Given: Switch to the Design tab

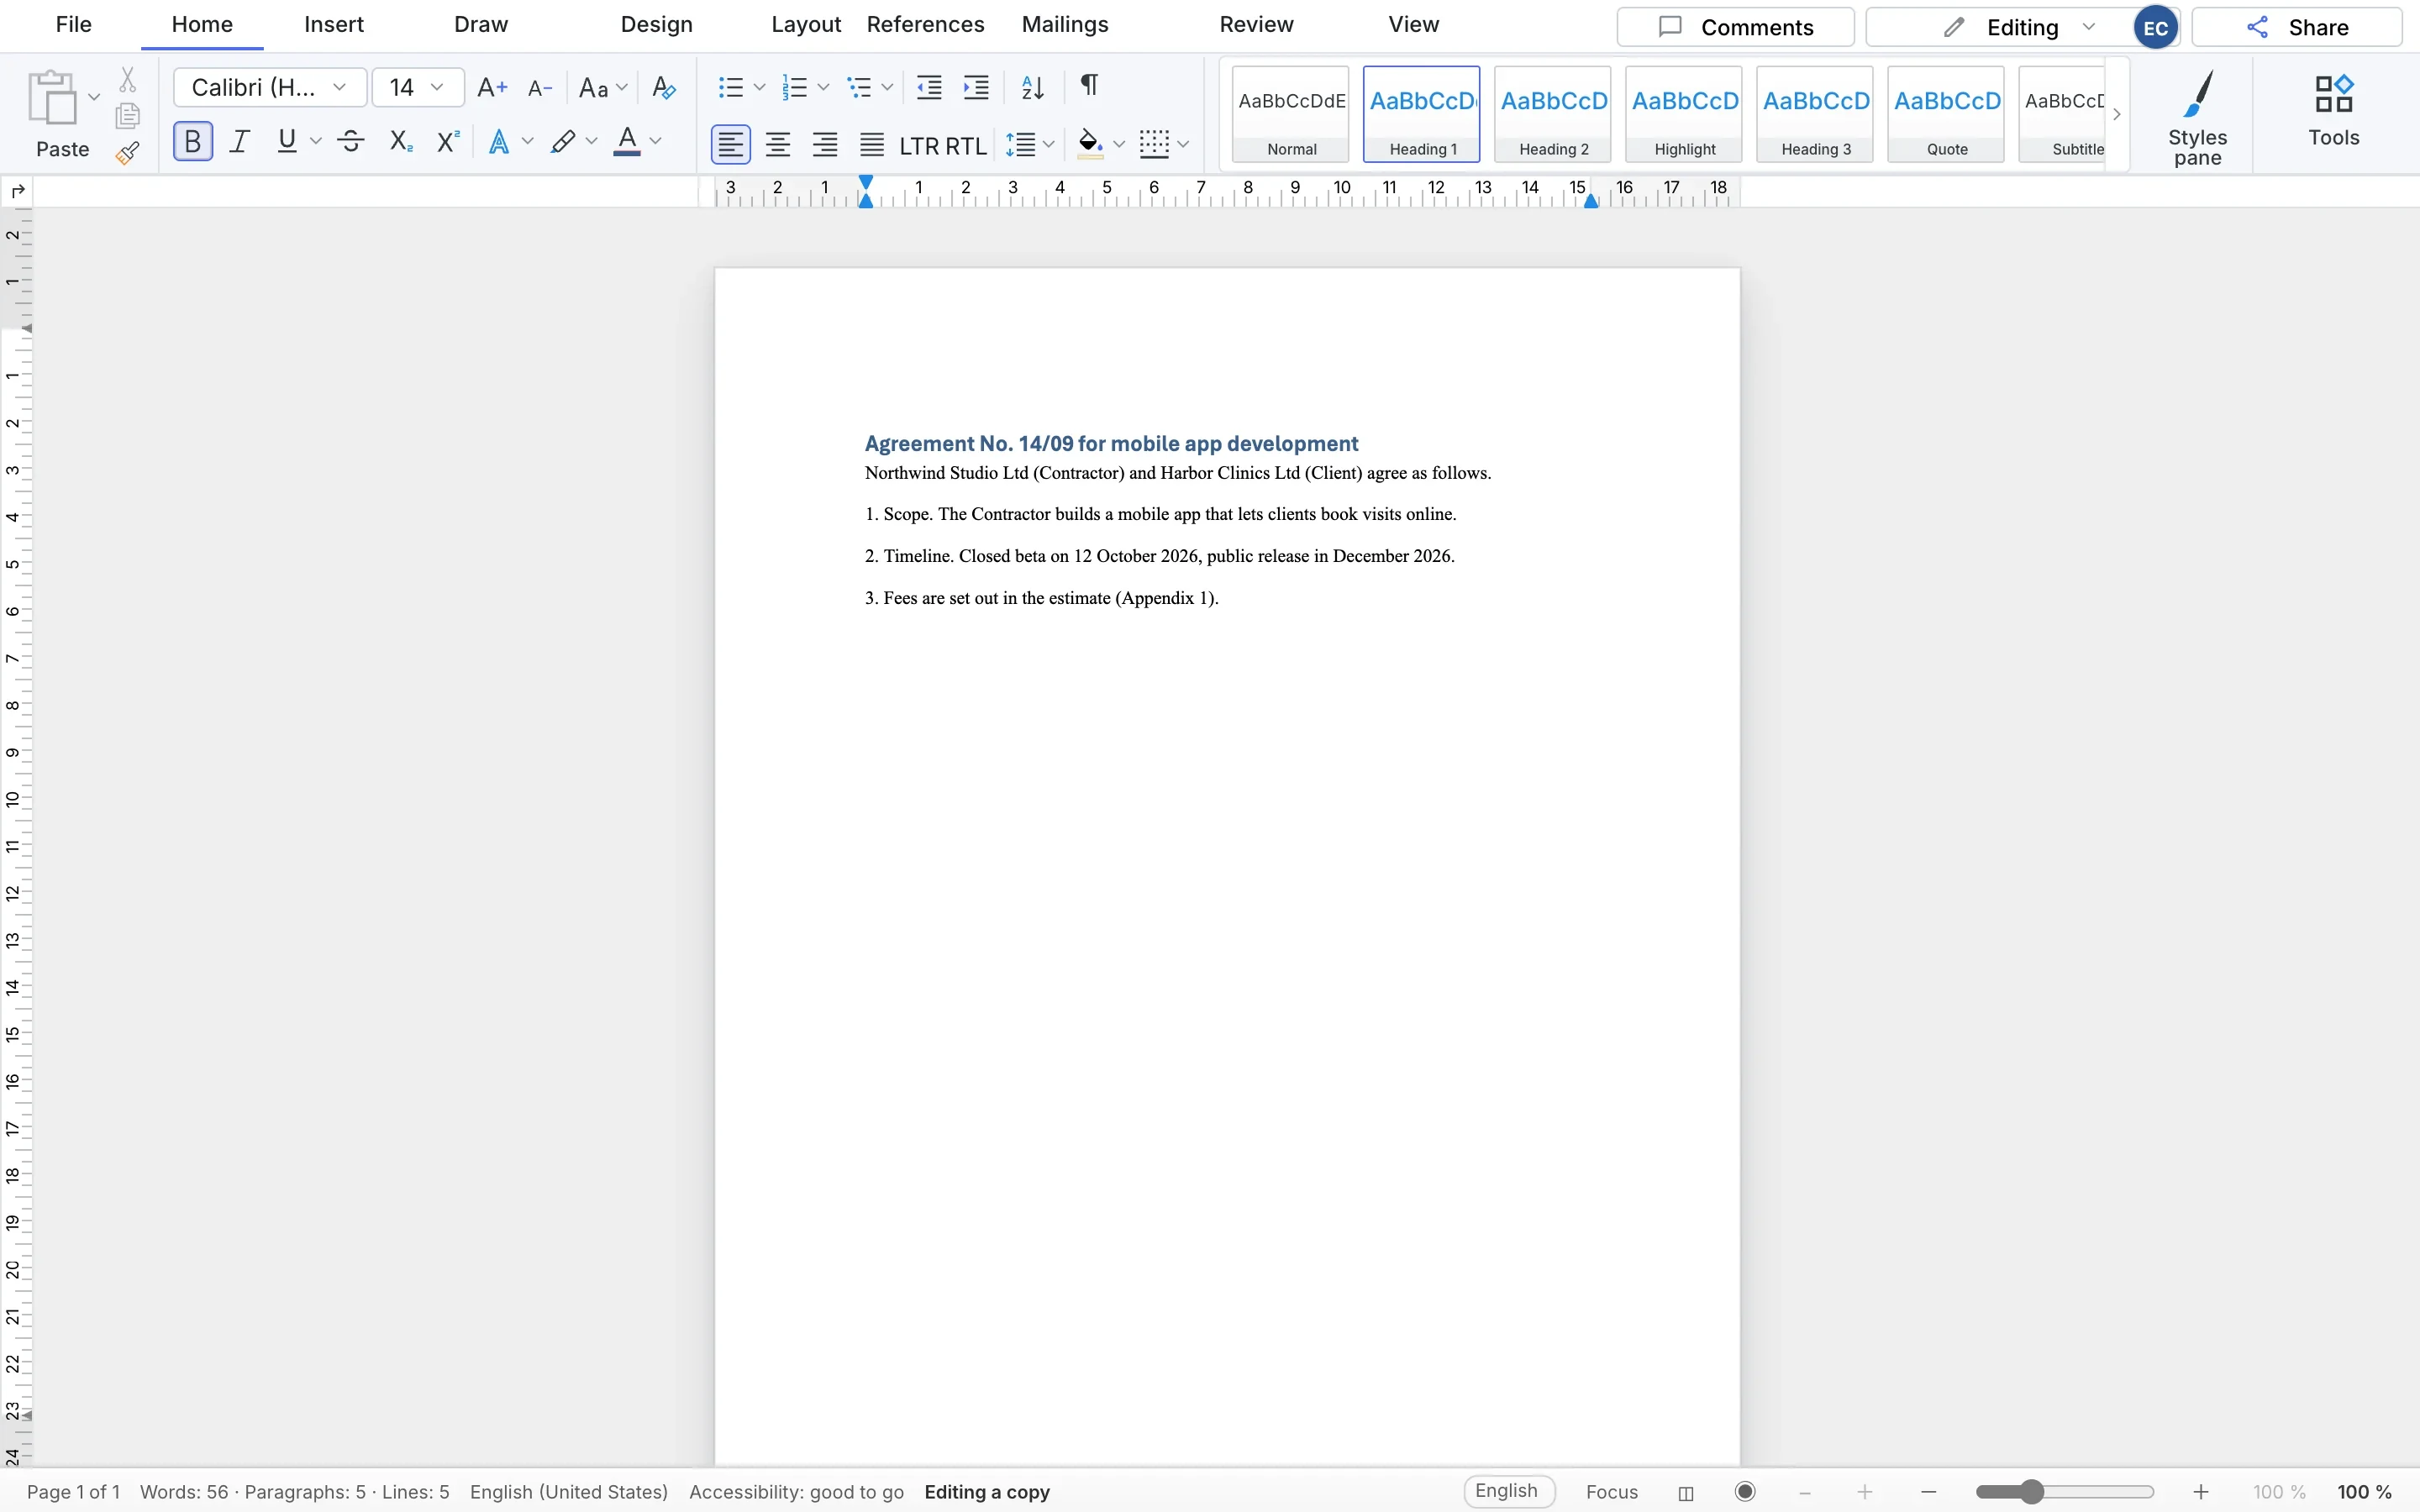Looking at the screenshot, I should pos(657,25).
